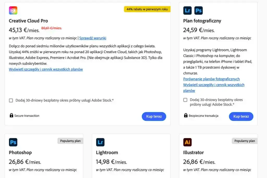Click Kup teraz on Creative Cloud Pro
The width and height of the screenshot is (267, 178).
[154, 116]
